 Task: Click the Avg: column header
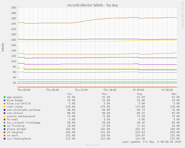pyautogui.click(x=140, y=94)
